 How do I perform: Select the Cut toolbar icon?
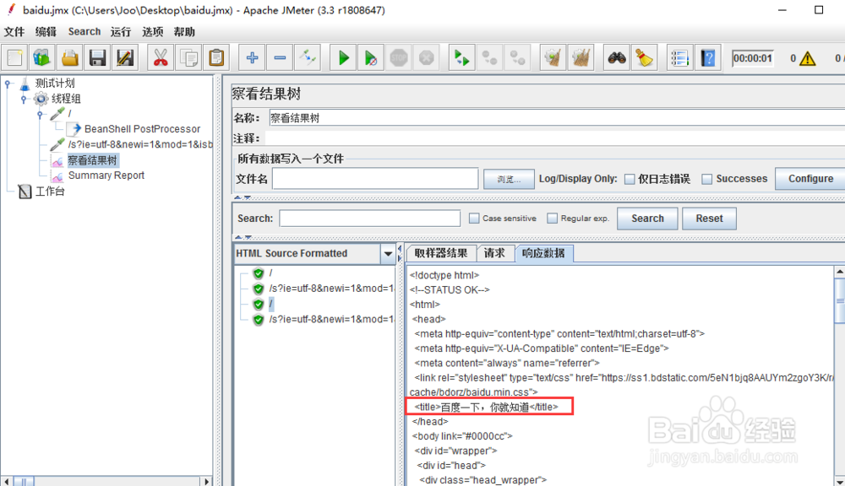click(161, 57)
